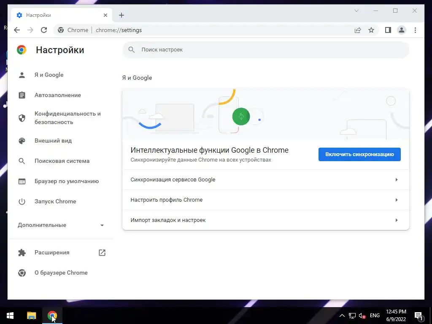Open Импорт закладок и настроек row

(x=266, y=220)
